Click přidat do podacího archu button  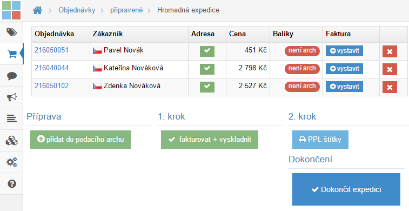tap(81, 140)
